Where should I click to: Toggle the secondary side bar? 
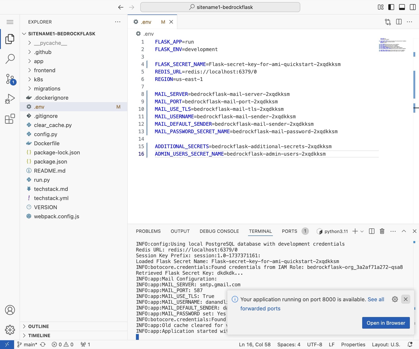click(413, 7)
